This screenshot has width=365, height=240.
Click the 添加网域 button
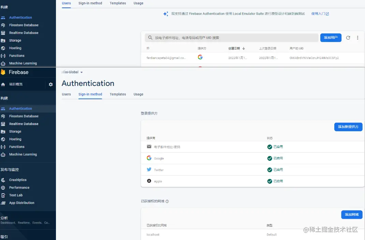(x=351, y=215)
